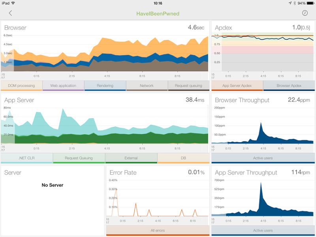Image resolution: width=316 pixels, height=237 pixels.
Task: Open the Server panel title
Action: pos(13,173)
